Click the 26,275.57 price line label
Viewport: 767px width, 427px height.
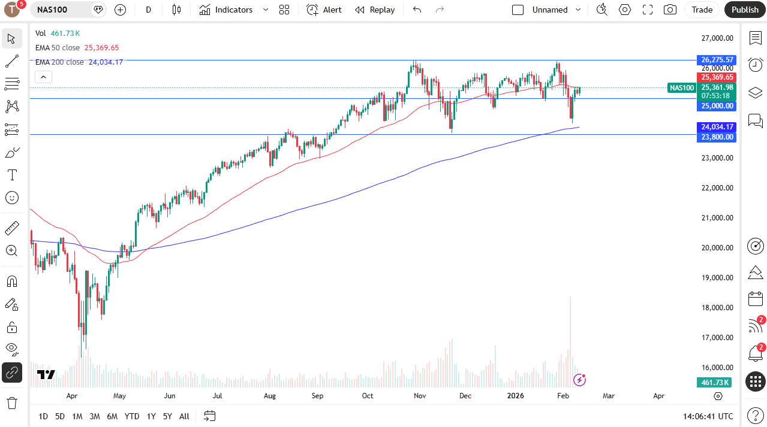click(717, 60)
